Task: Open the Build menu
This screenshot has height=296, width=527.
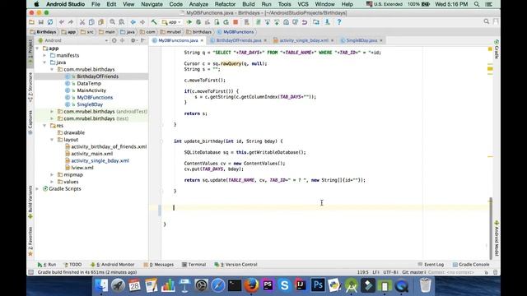Action: [249, 4]
